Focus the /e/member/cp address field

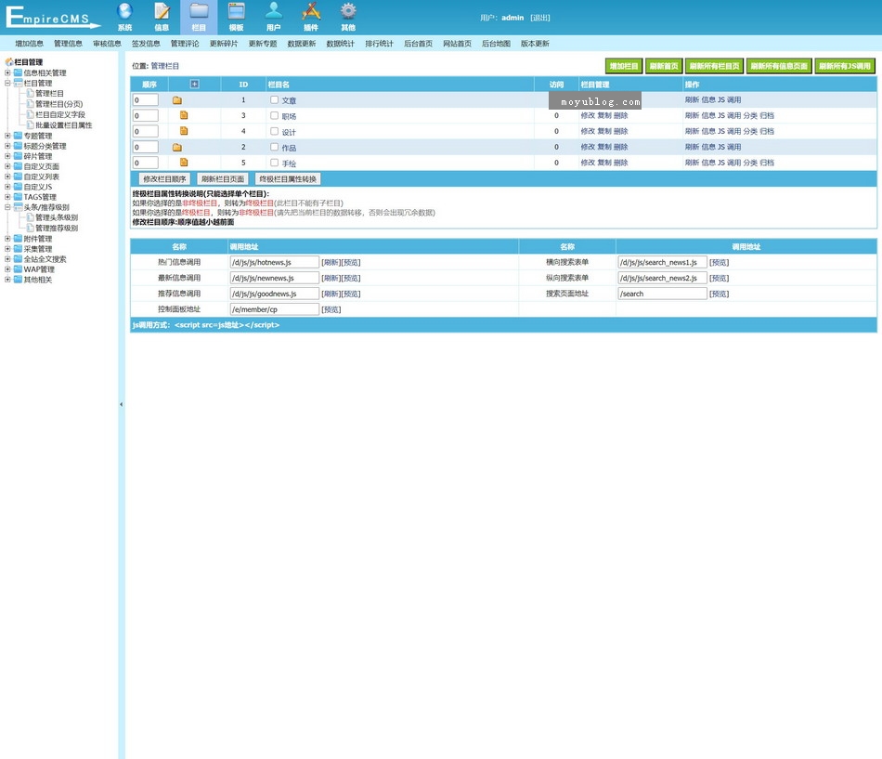click(x=275, y=309)
